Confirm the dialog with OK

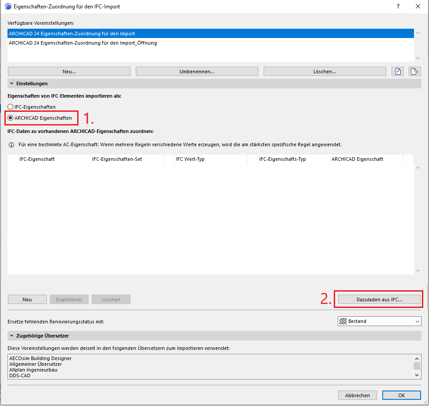[x=401, y=395]
